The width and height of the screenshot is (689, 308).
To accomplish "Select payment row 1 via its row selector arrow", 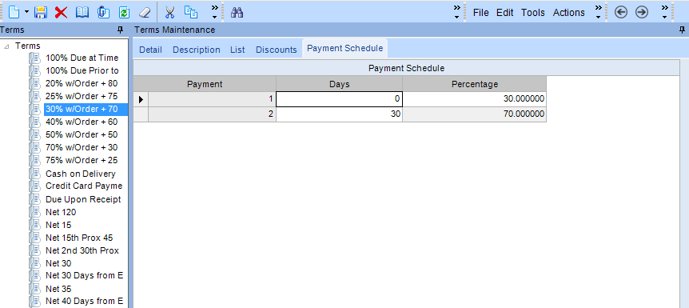I will click(x=141, y=99).
